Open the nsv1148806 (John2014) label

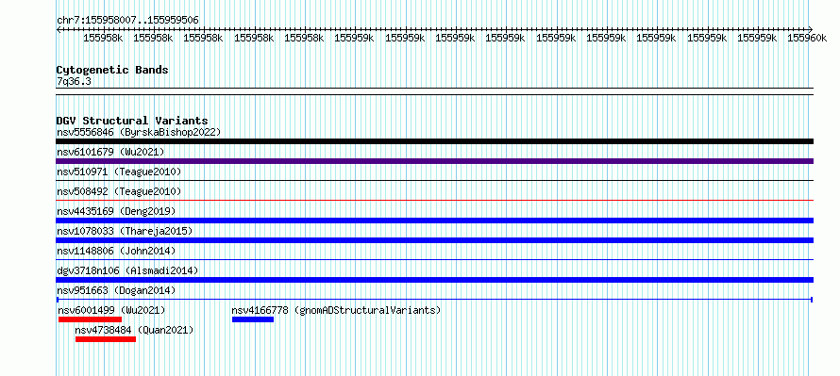click(116, 251)
